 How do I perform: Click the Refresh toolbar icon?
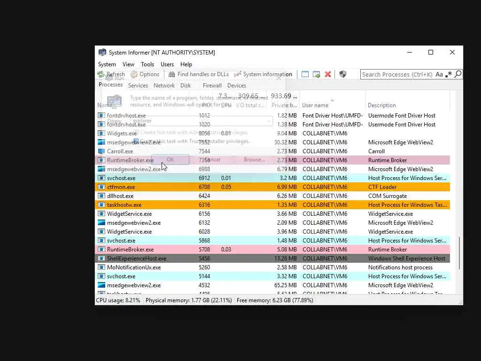point(101,74)
